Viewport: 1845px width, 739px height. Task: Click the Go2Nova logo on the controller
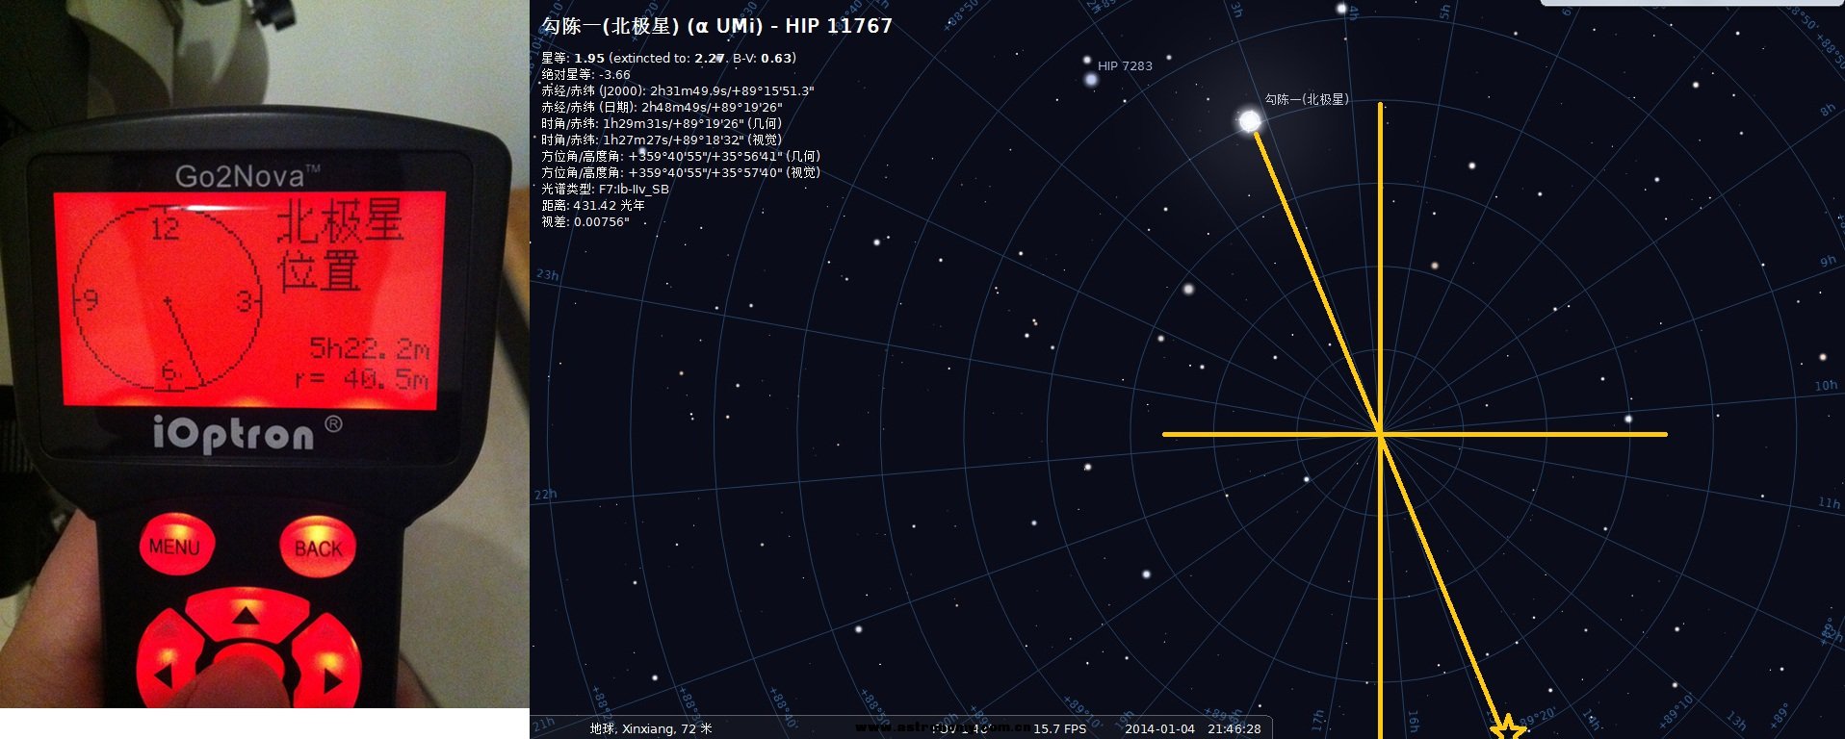click(x=247, y=176)
